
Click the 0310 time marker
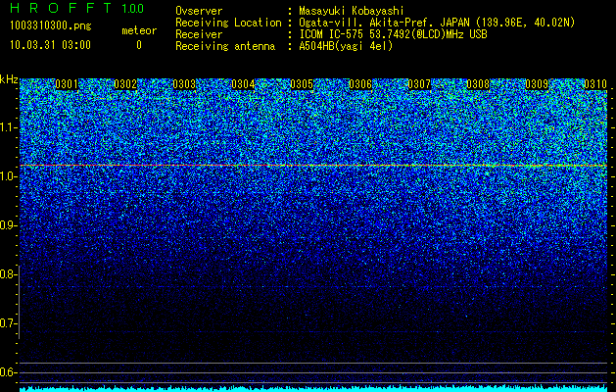click(x=595, y=84)
